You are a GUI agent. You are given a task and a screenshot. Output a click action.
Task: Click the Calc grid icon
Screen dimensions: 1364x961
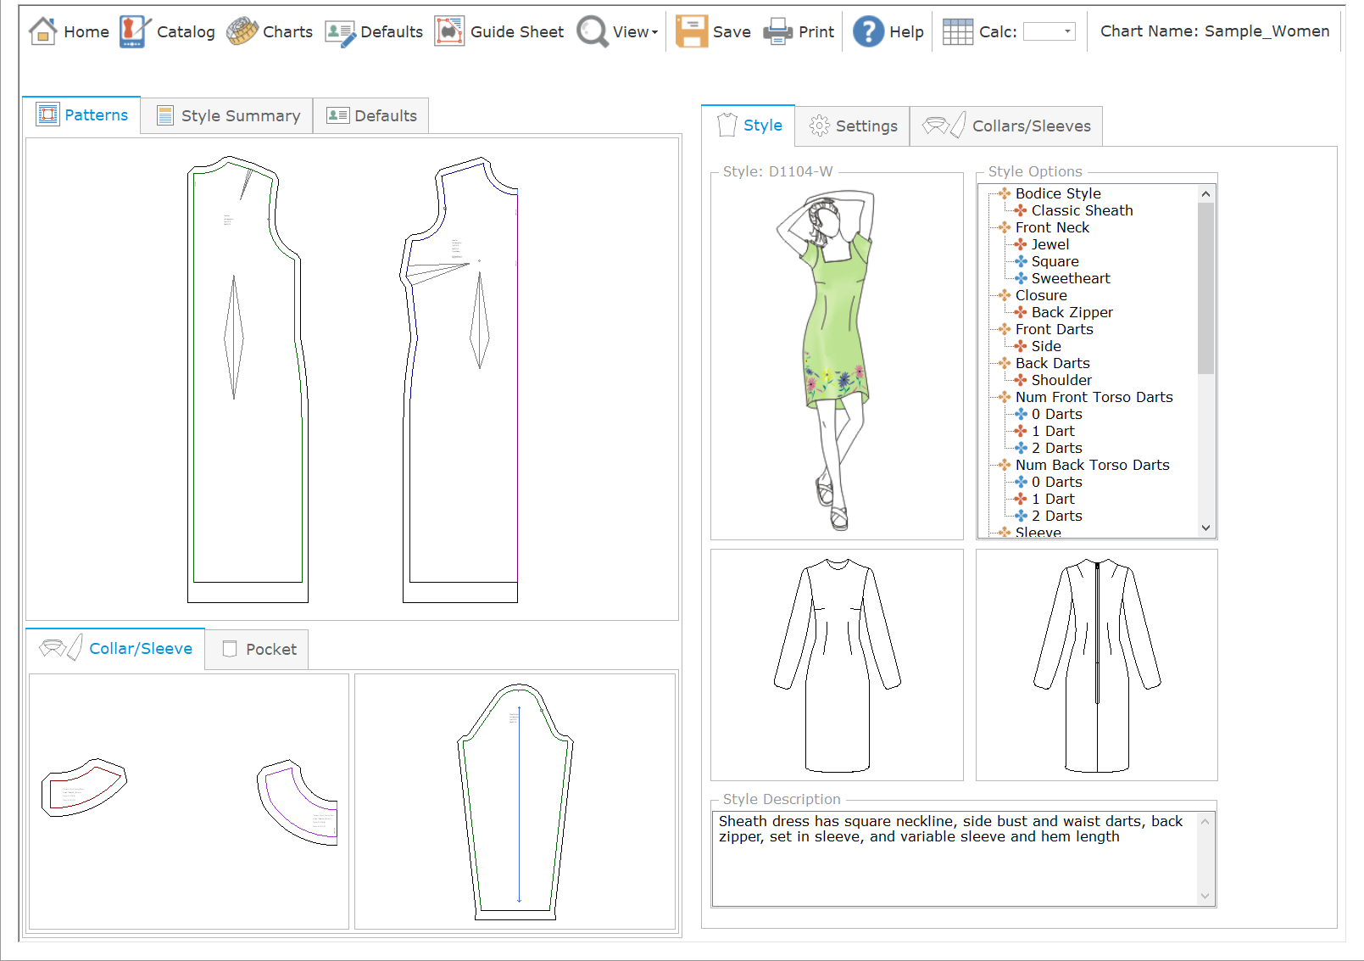[957, 31]
